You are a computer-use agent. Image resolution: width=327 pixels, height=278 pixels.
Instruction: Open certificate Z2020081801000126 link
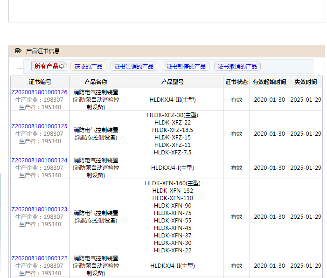[x=39, y=92]
